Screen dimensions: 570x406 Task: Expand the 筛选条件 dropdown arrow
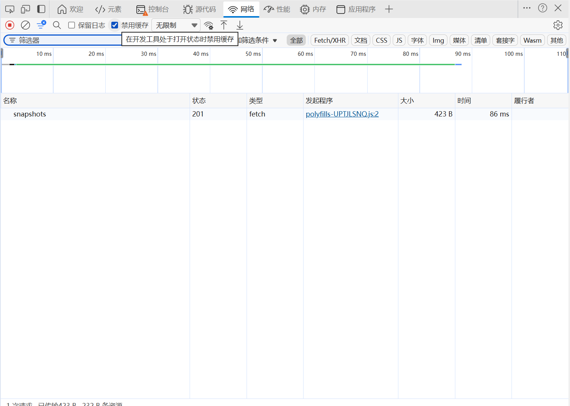pos(275,40)
